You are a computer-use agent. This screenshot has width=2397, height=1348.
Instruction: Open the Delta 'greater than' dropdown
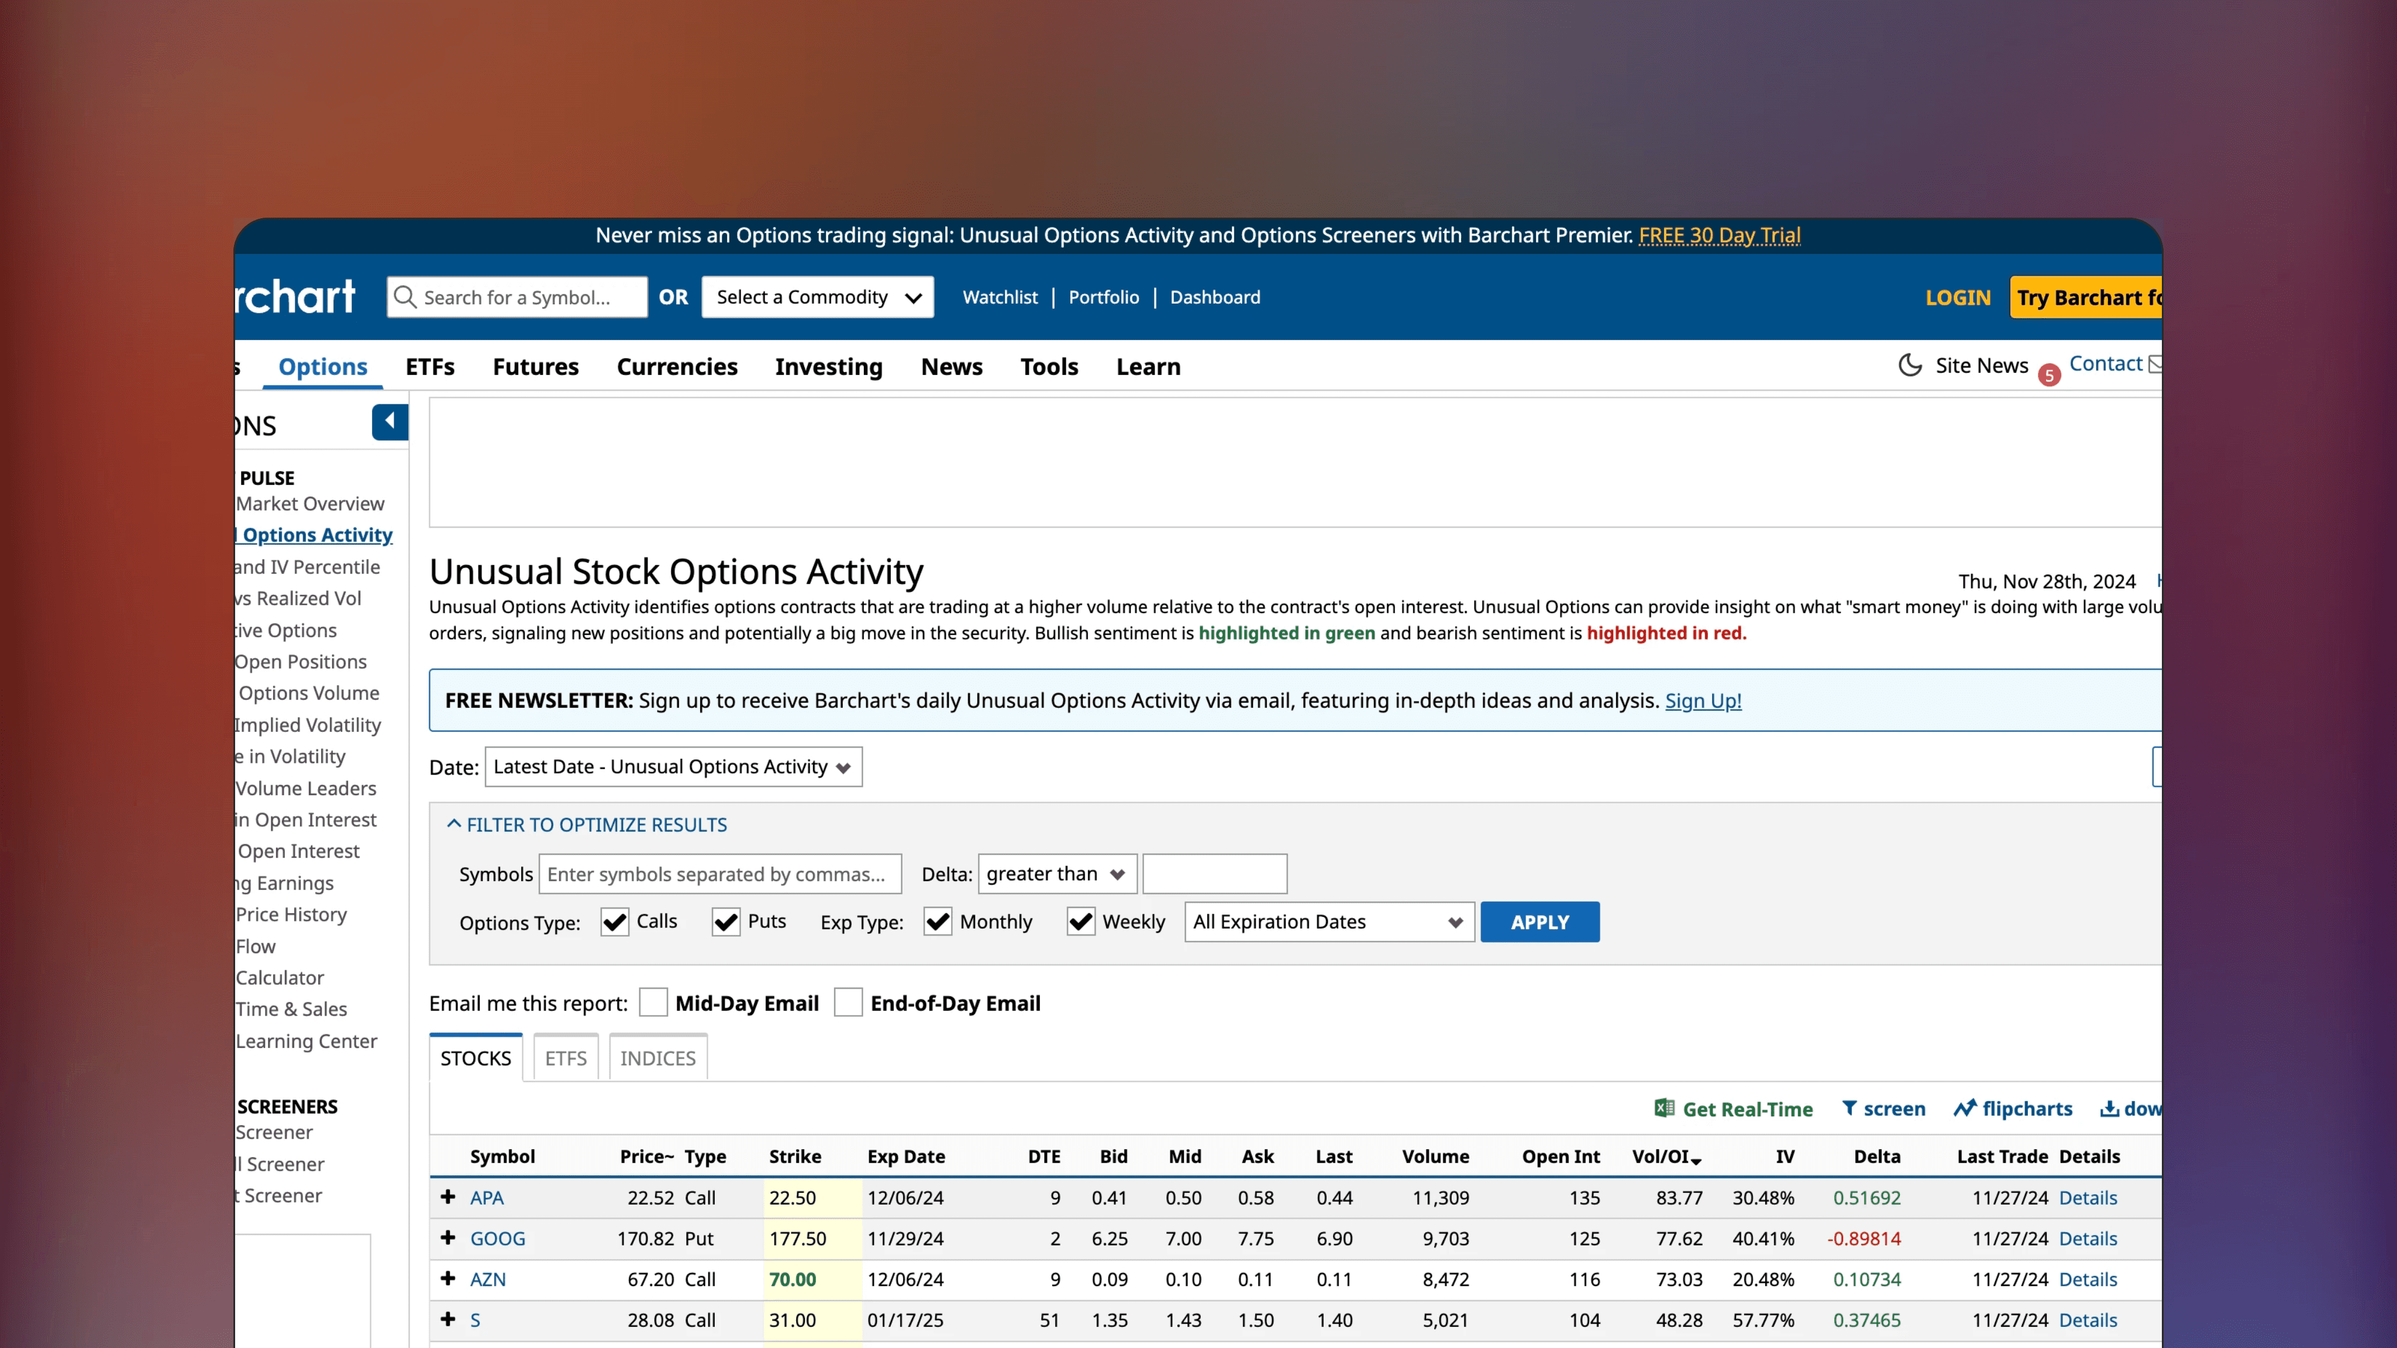[1056, 874]
